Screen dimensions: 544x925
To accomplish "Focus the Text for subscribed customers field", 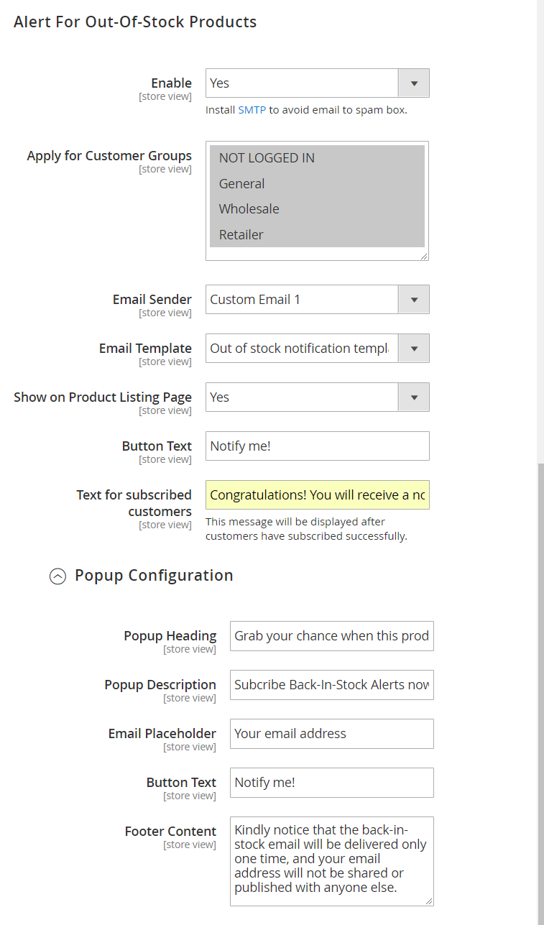I will [x=317, y=495].
